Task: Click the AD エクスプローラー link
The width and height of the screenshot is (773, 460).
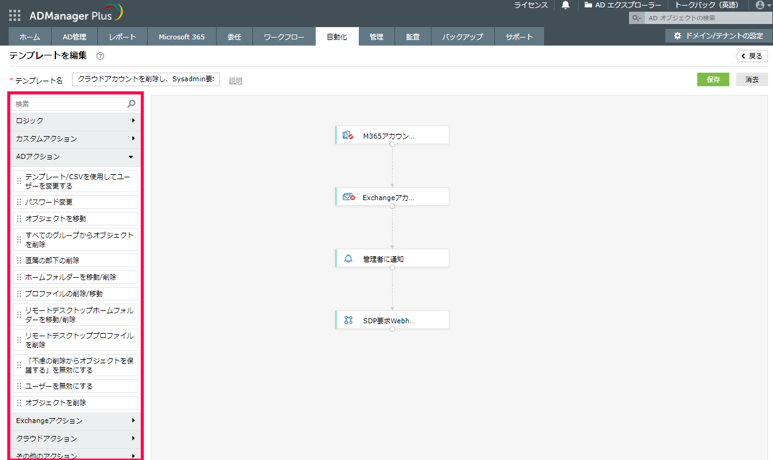Action: pyautogui.click(x=623, y=5)
